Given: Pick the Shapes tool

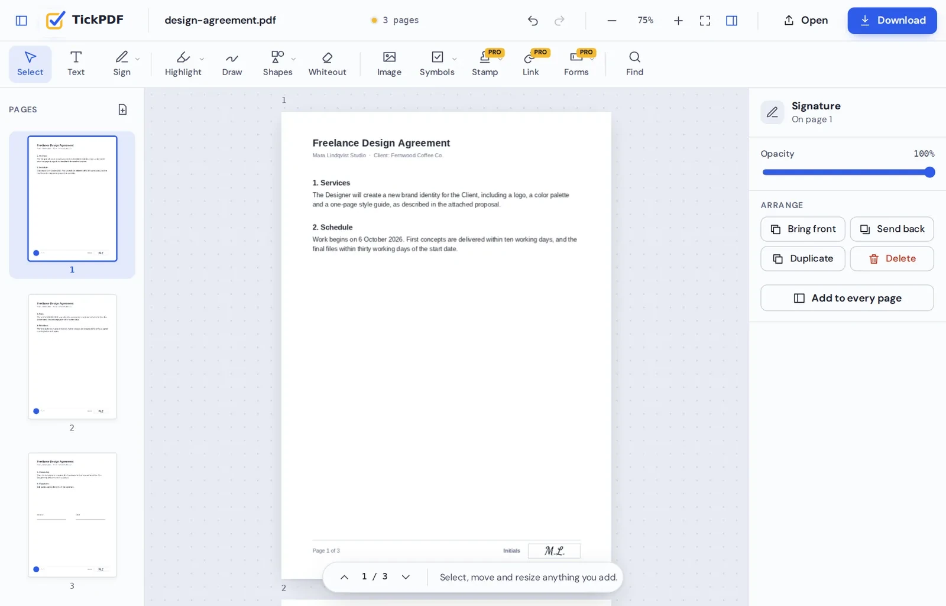Looking at the screenshot, I should (x=277, y=64).
